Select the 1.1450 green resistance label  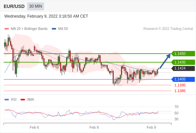point(183,54)
